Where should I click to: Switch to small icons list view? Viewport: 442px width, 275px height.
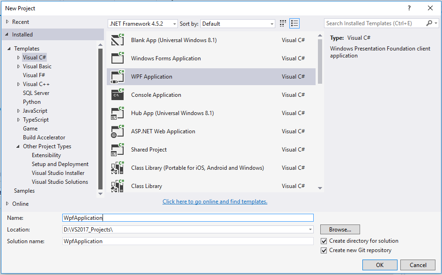(x=295, y=23)
